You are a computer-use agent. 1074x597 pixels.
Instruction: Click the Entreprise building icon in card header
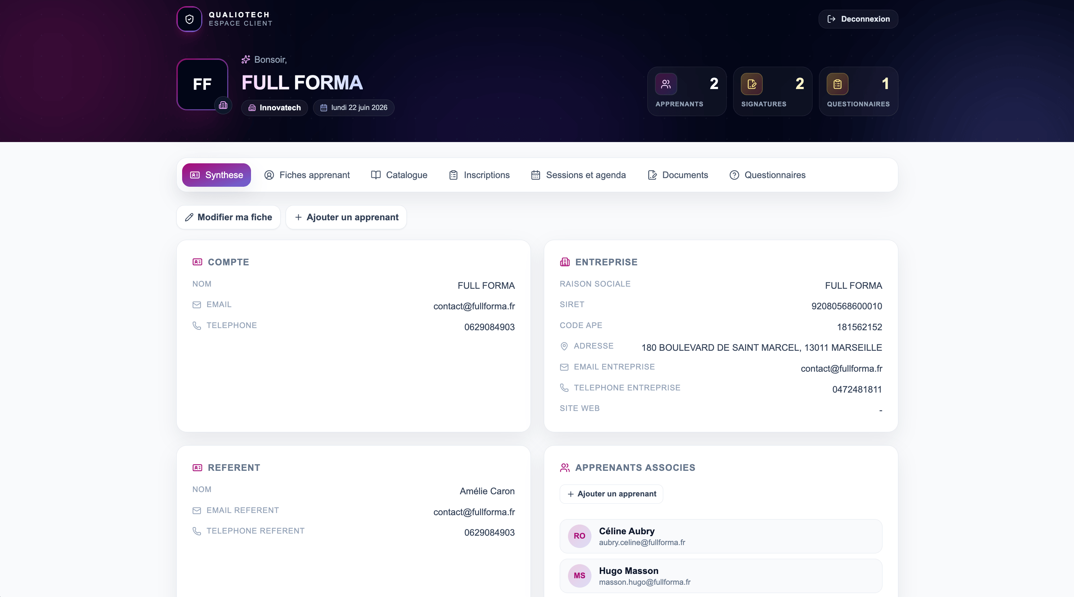[564, 262]
